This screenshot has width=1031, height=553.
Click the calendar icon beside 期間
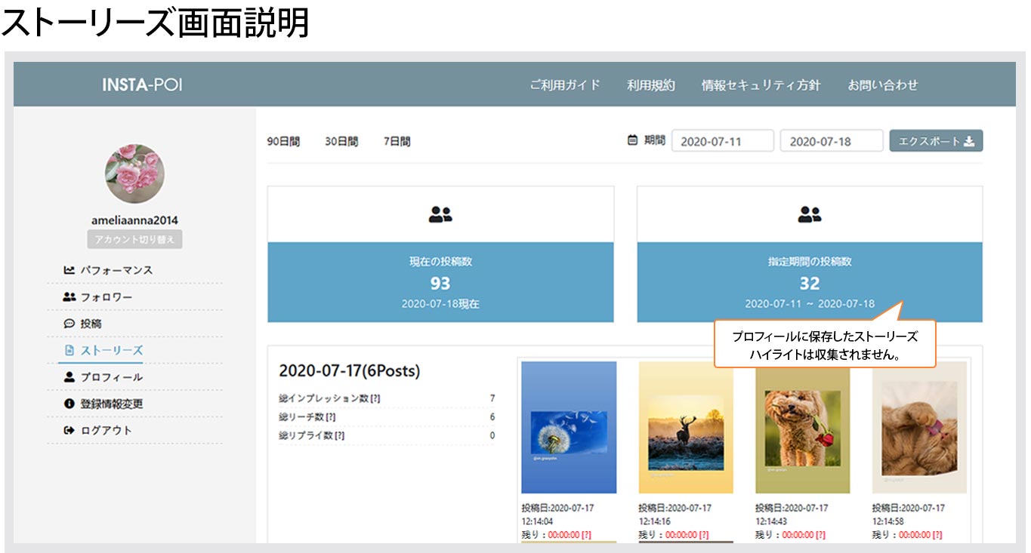633,140
